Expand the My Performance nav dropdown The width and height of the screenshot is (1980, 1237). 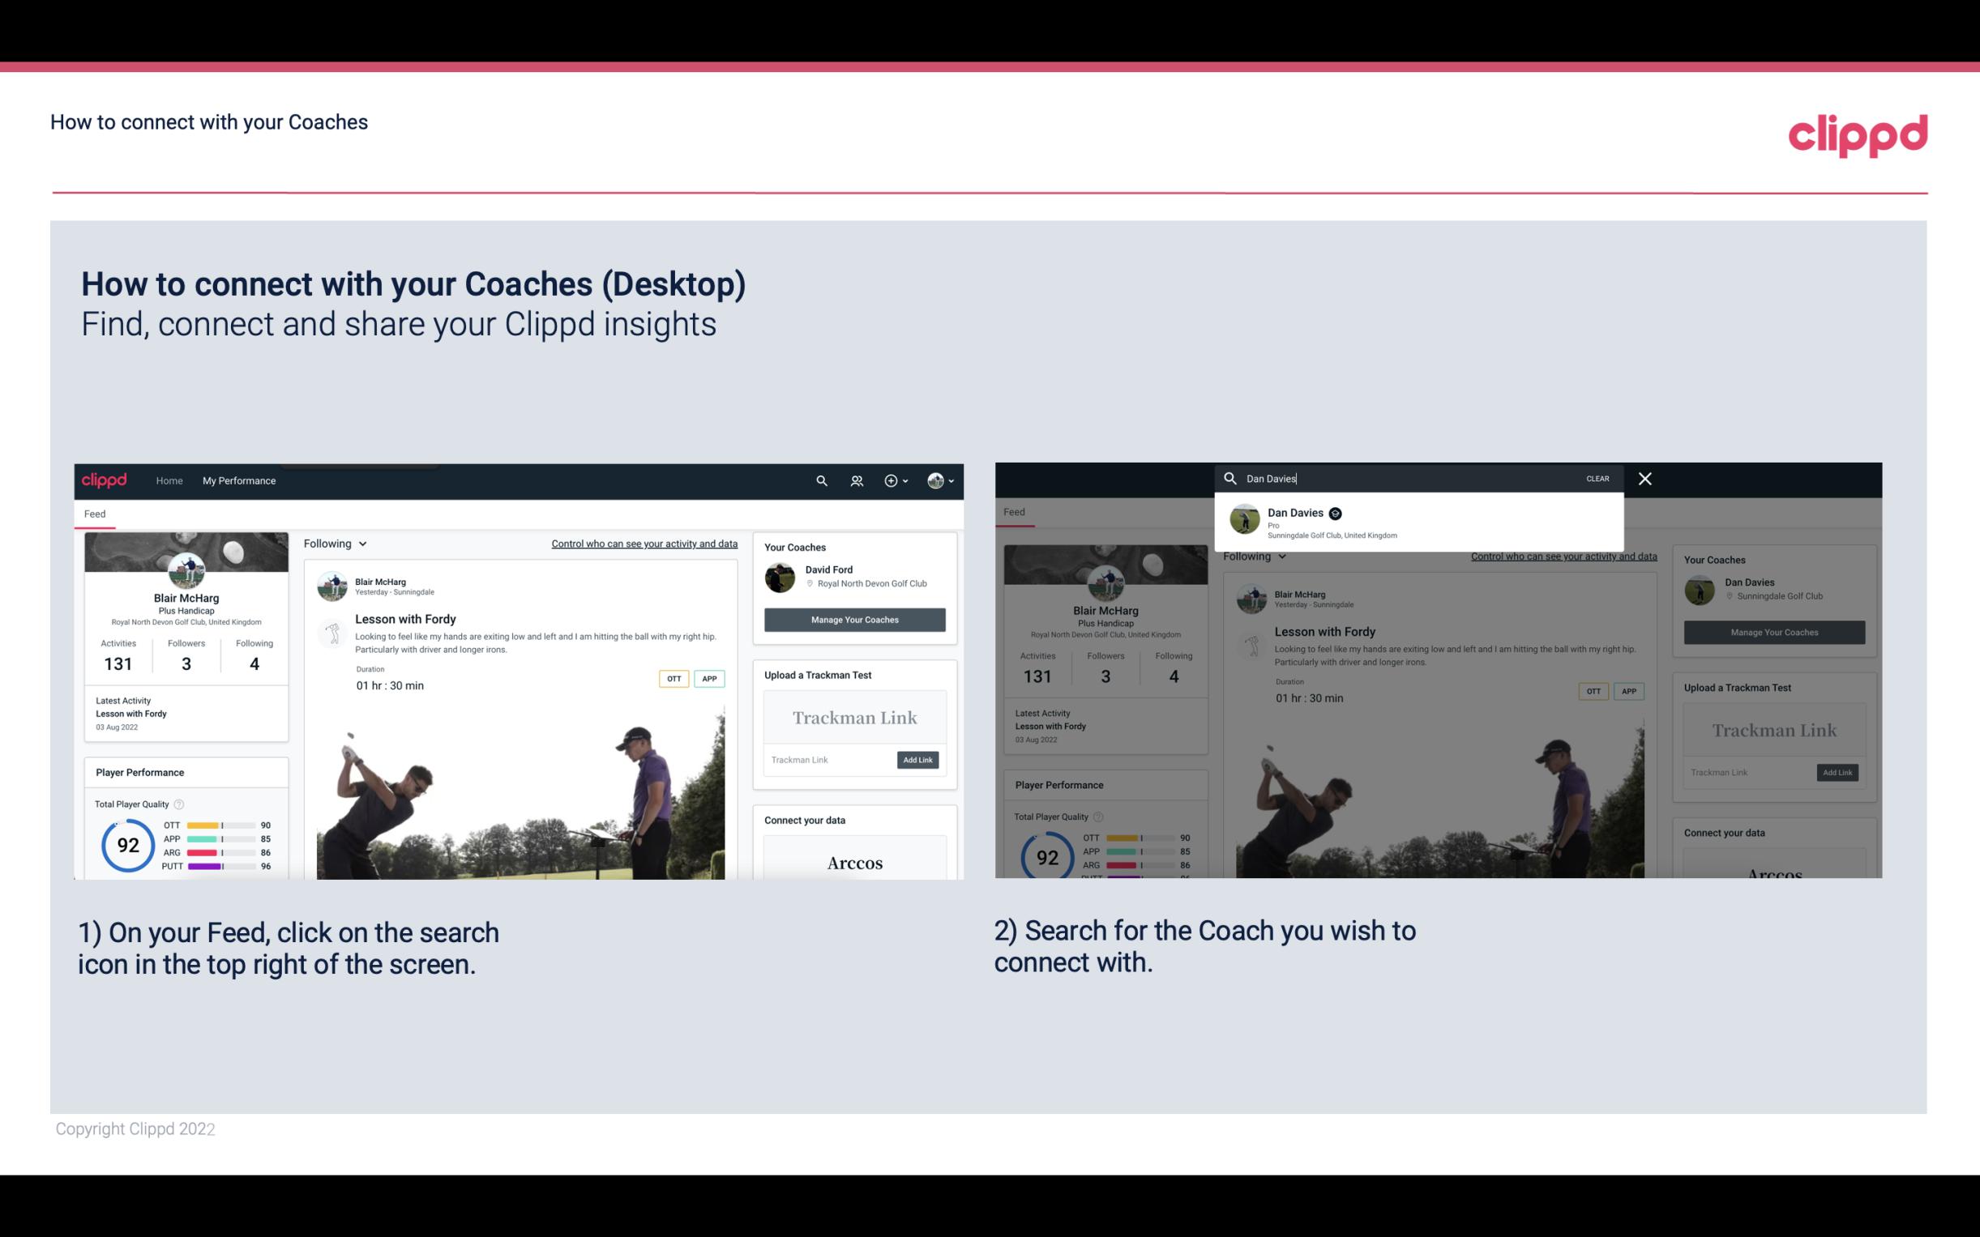239,480
